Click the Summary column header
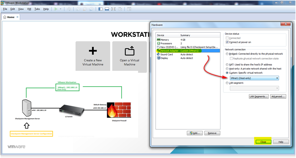 [200, 35]
